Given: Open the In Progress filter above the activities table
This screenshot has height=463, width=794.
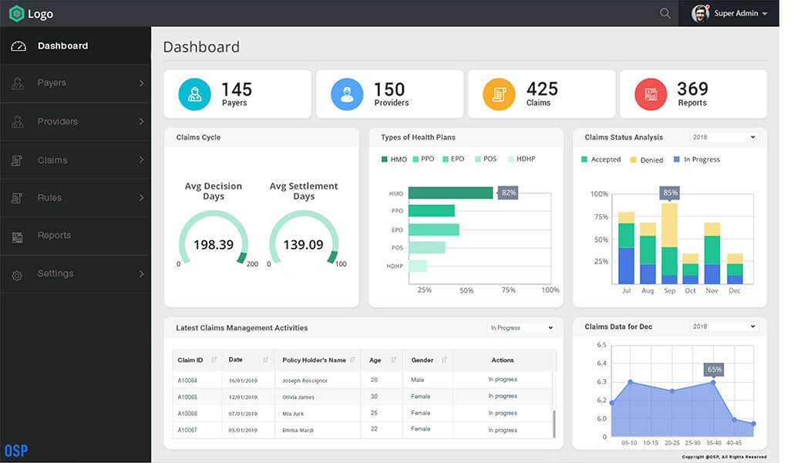Looking at the screenshot, I should (521, 327).
